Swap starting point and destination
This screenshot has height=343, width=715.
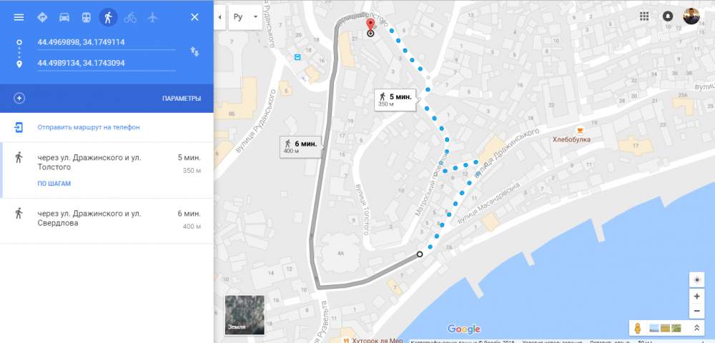point(194,51)
